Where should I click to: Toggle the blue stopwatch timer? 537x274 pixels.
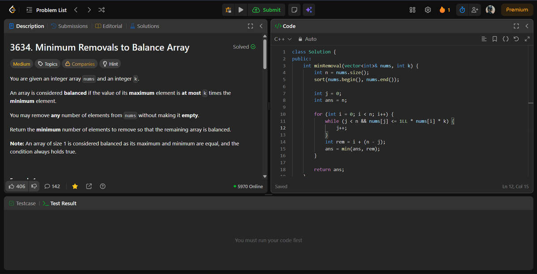coord(462,10)
